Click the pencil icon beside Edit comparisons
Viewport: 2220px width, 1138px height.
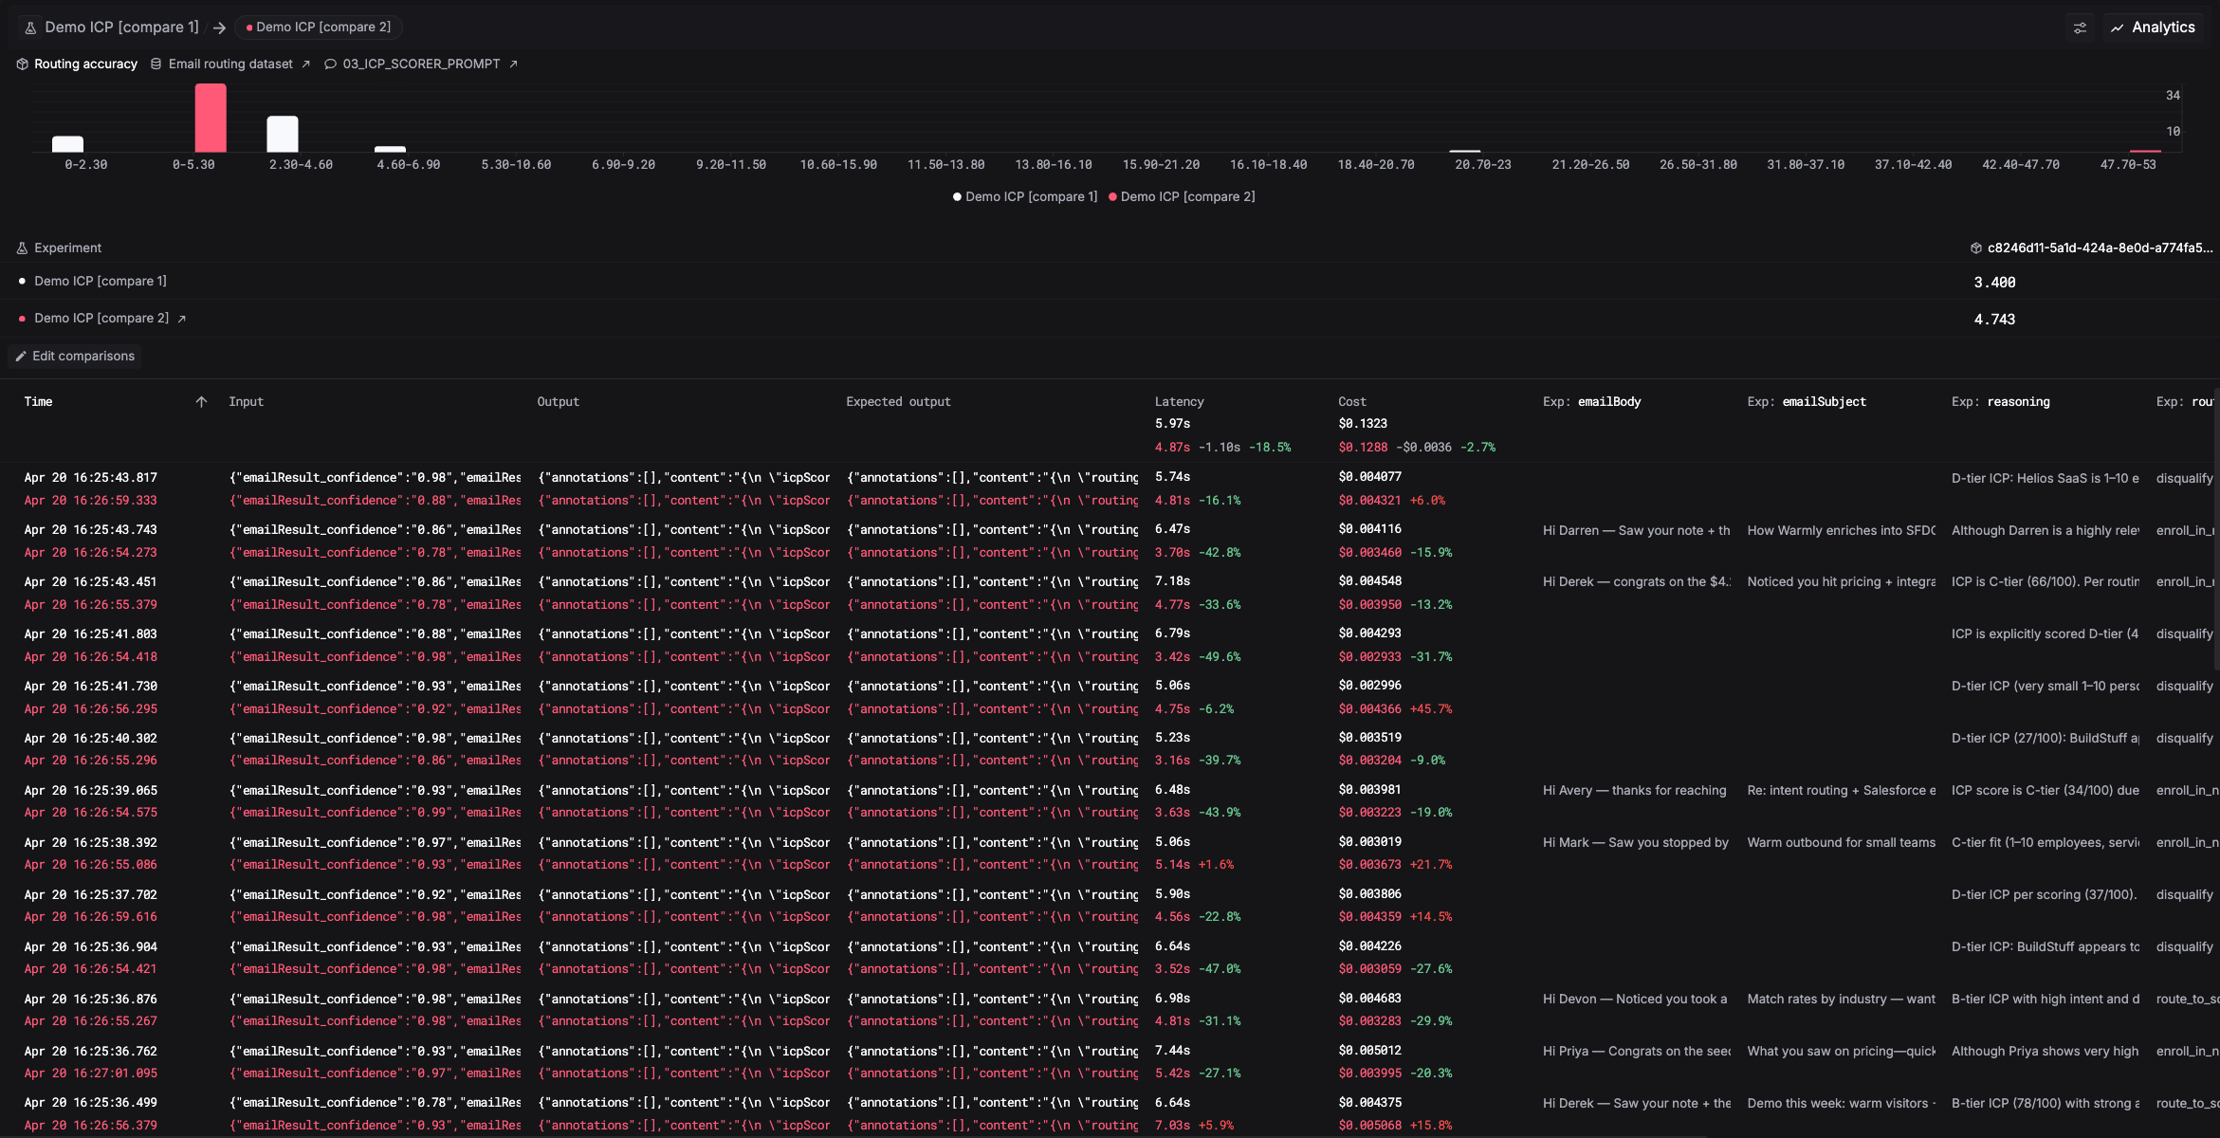click(21, 357)
